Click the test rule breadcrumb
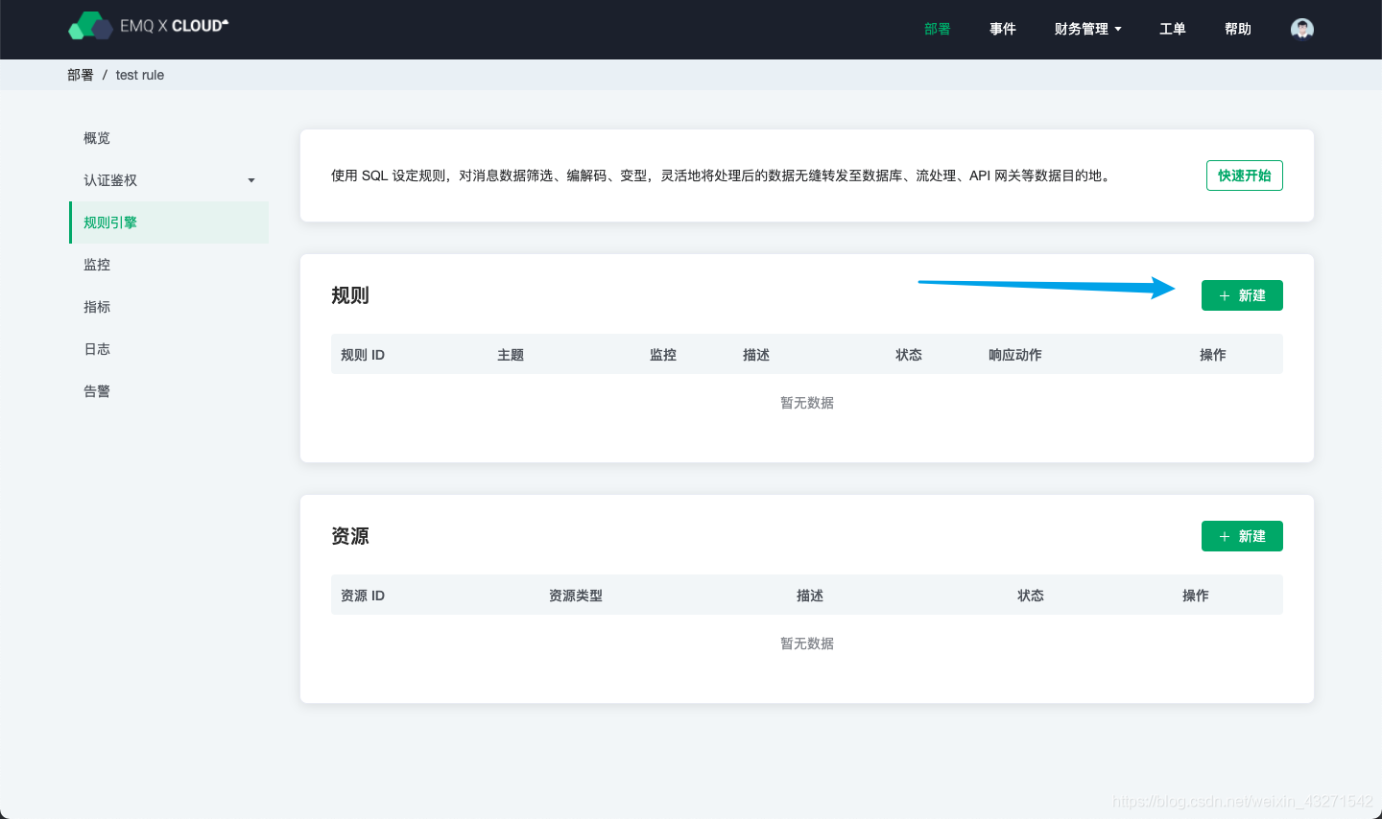 pos(140,75)
